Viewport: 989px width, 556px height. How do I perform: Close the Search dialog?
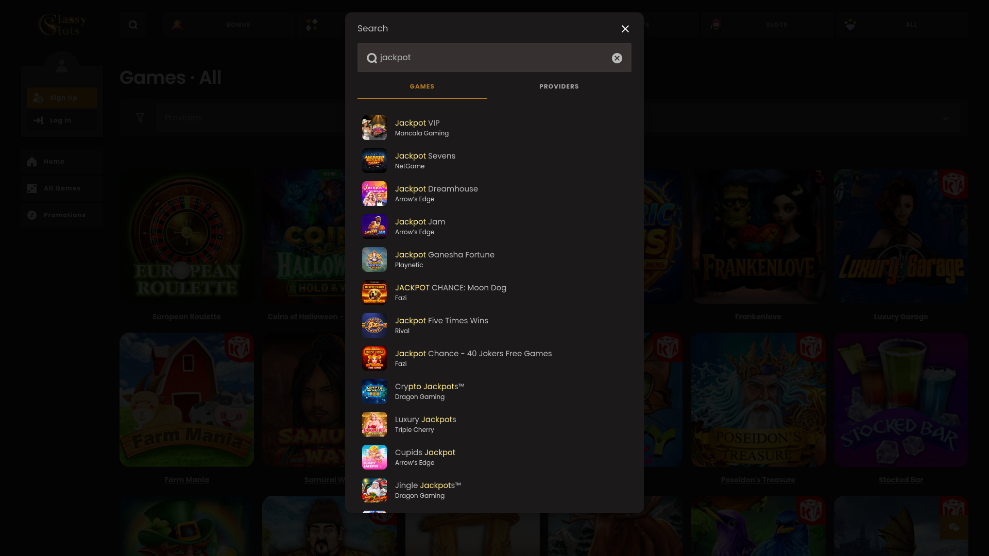[625, 29]
